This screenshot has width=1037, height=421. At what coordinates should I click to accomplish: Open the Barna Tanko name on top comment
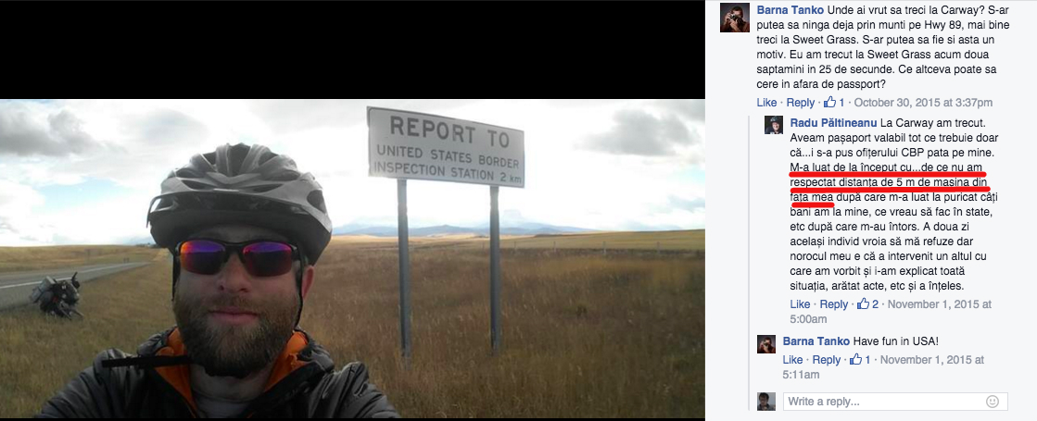[790, 10]
